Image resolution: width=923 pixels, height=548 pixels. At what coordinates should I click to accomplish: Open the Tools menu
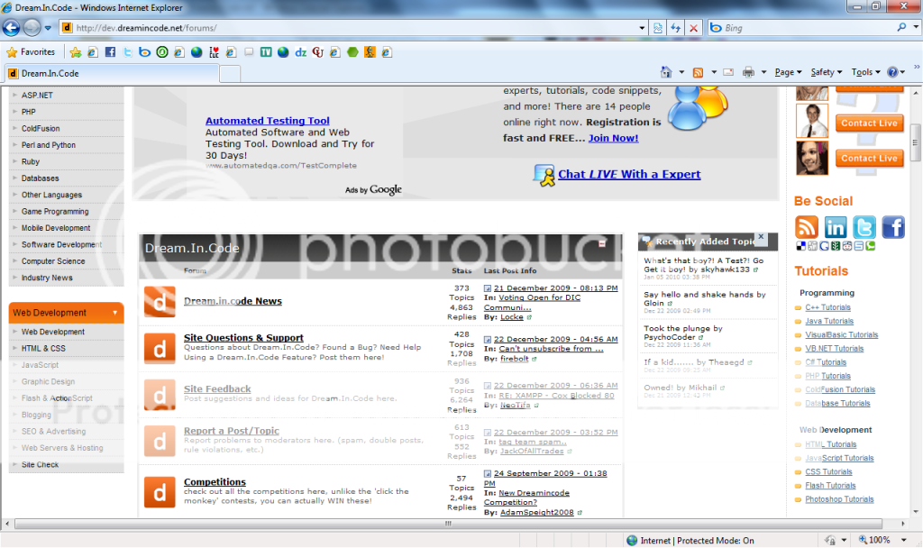(x=866, y=72)
